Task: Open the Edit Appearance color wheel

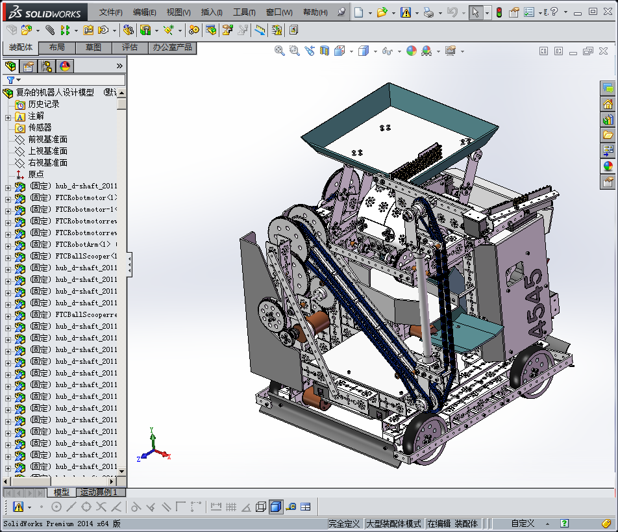Action: [x=411, y=51]
